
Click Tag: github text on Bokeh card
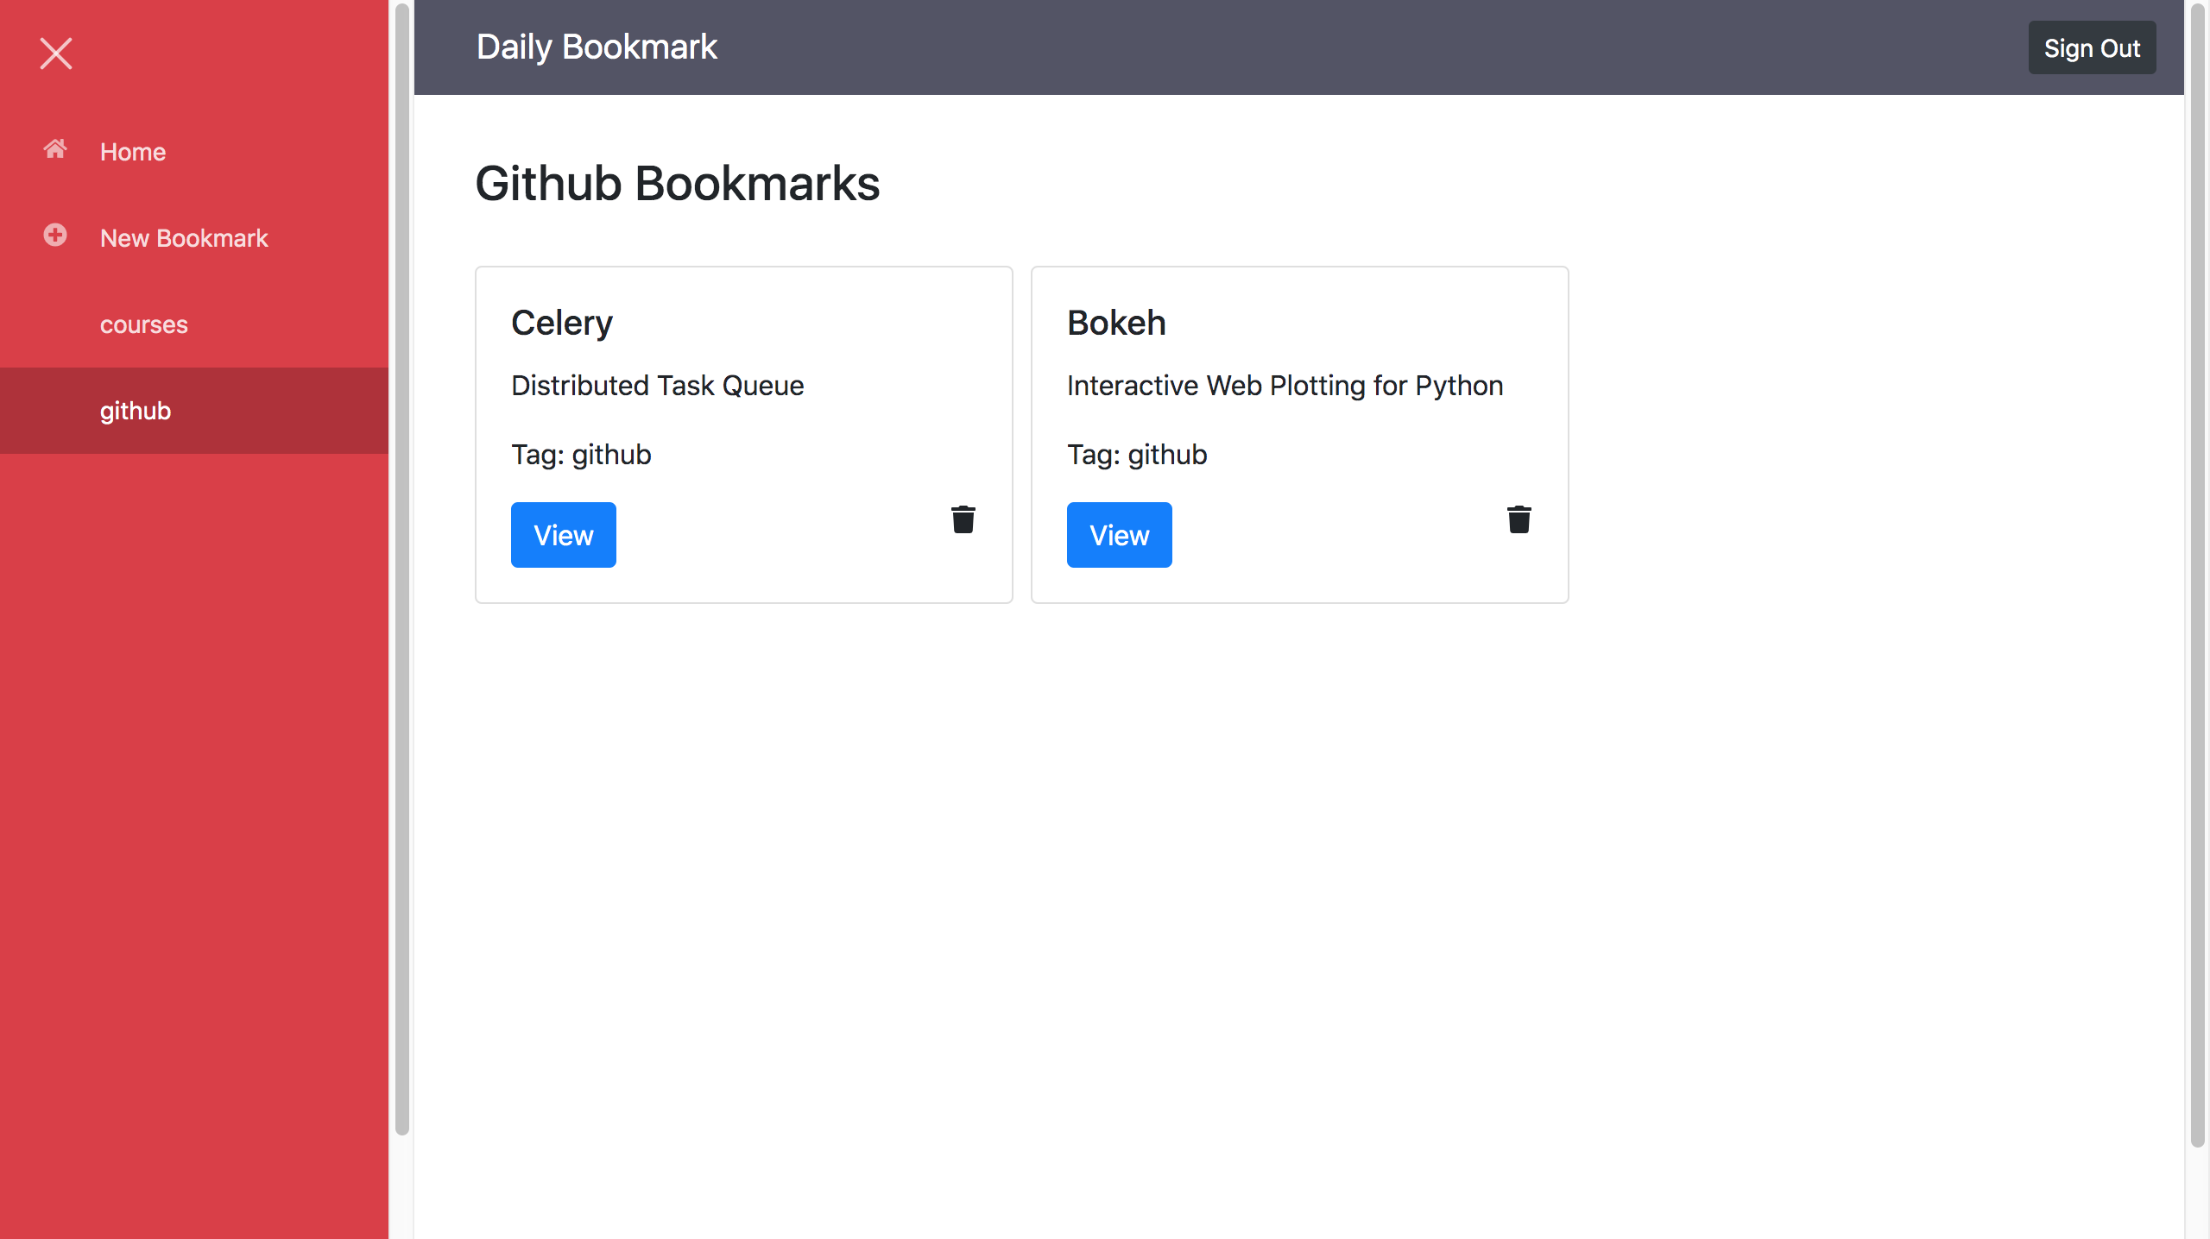pos(1136,454)
